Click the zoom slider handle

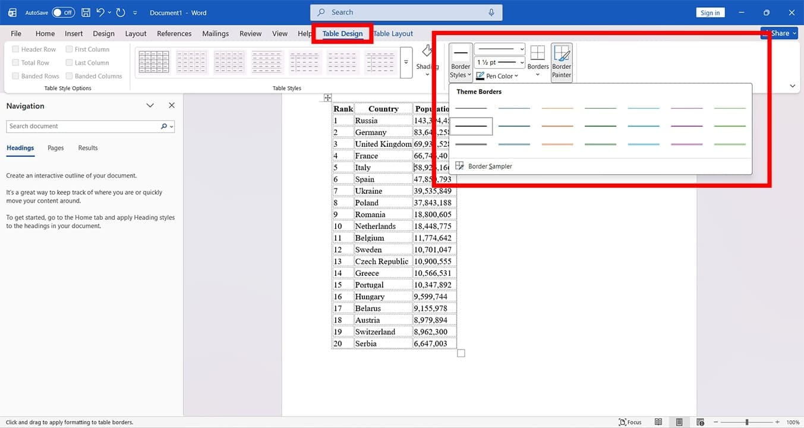747,422
